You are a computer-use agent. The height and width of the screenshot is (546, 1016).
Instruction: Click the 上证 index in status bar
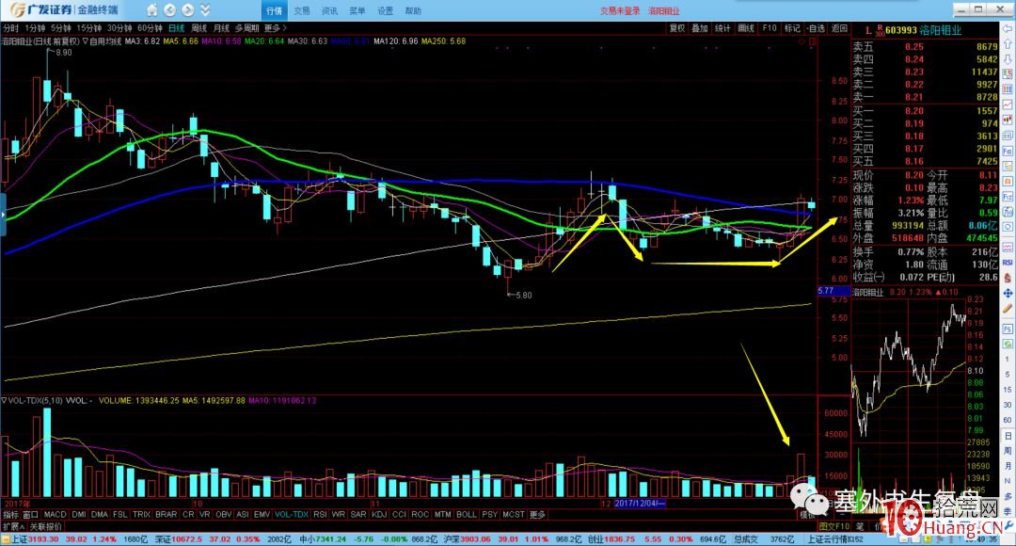pyautogui.click(x=20, y=538)
